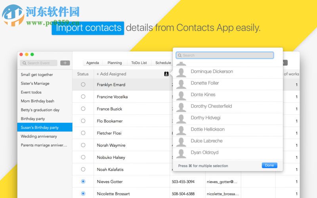317x198 pixels.
Task: Click the Nieves Gotter name cell
Action: (x=132, y=182)
